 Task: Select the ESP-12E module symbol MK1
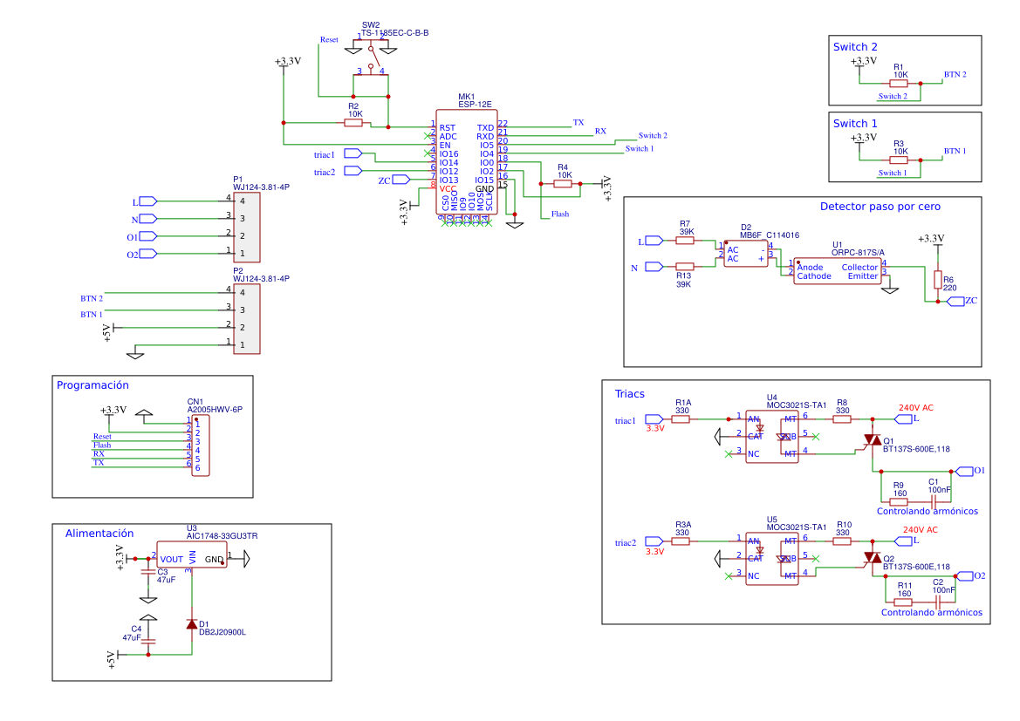[x=467, y=161]
